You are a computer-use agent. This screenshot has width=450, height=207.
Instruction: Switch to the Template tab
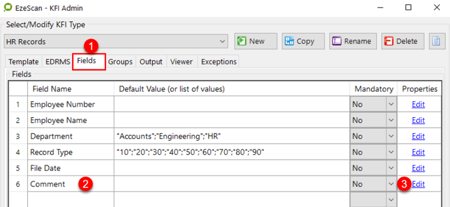23,62
